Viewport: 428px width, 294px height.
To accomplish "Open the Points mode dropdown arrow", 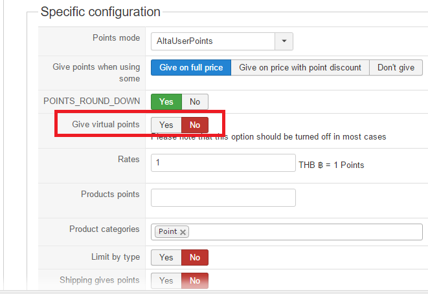I will 284,41.
